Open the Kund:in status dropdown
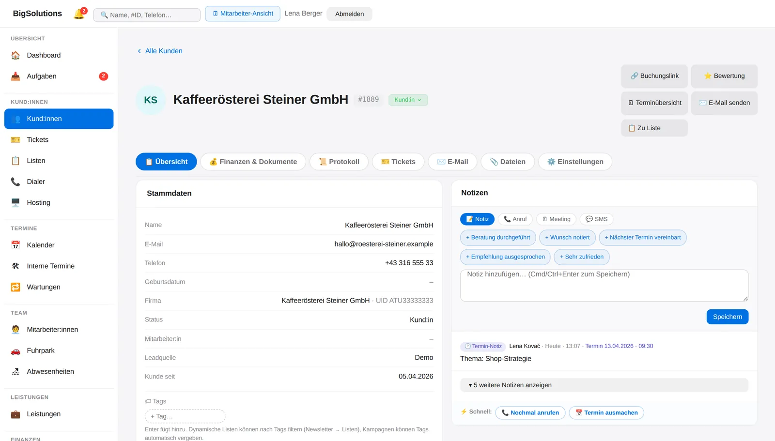This screenshot has width=775, height=441. coord(408,100)
